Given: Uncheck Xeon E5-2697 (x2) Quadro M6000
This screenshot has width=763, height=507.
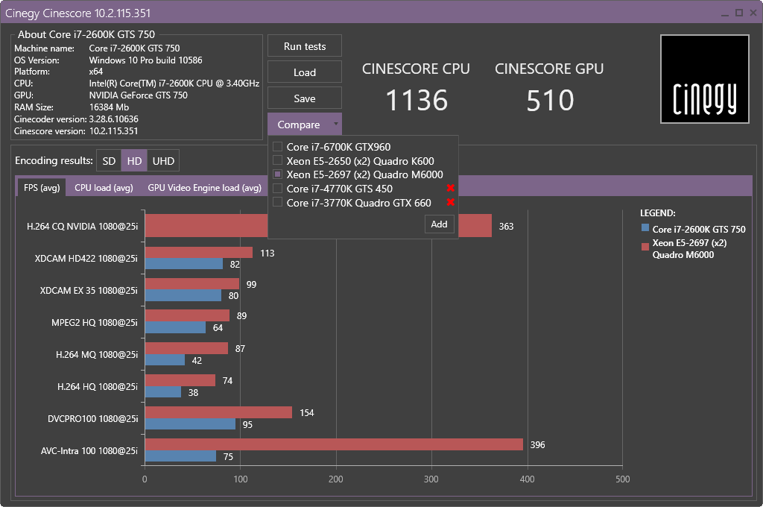Looking at the screenshot, I should click(x=277, y=174).
